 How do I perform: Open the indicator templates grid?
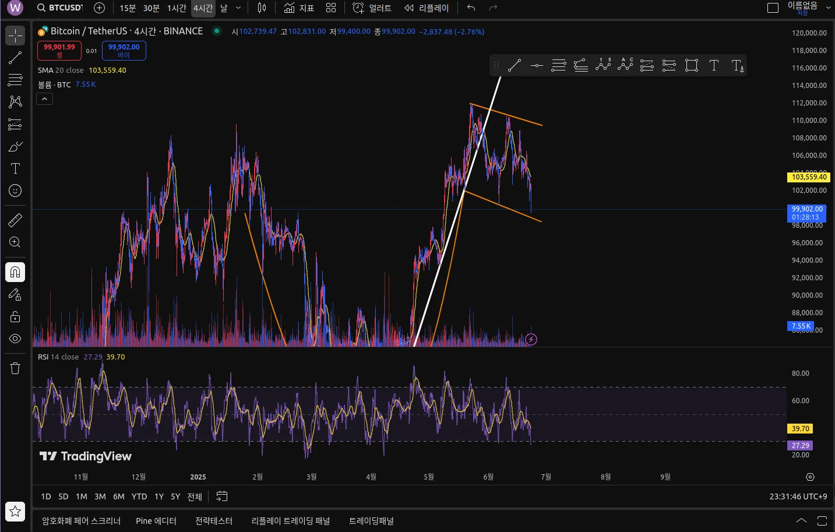click(x=331, y=8)
